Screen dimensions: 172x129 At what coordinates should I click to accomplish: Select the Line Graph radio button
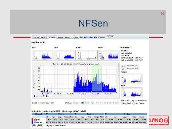click(133, 103)
